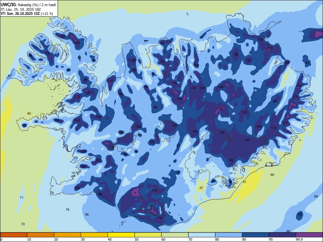Select the purple legend swatch above 99.9

click(309, 235)
